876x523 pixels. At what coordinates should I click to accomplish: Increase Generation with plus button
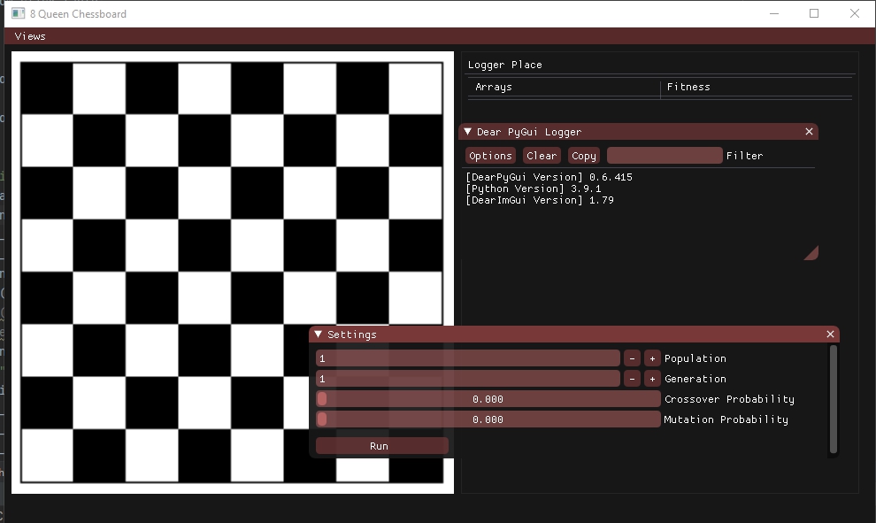[652, 379]
